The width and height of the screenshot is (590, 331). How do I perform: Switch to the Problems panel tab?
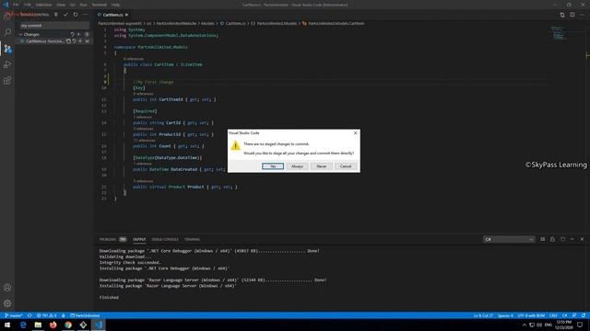coord(112,239)
